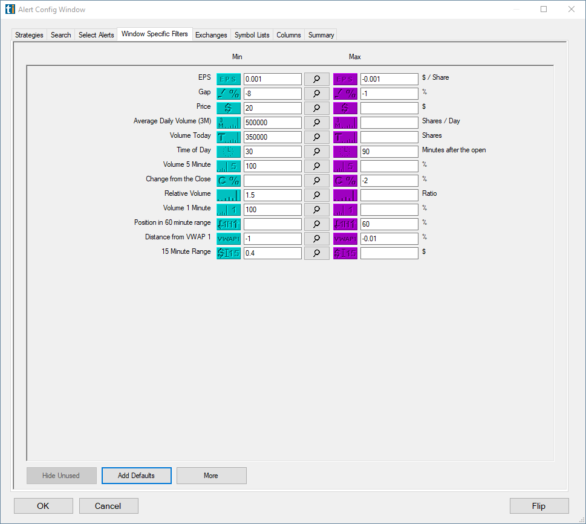586x524 pixels.
Task: Click the Volume Today min filter icon
Action: point(228,137)
